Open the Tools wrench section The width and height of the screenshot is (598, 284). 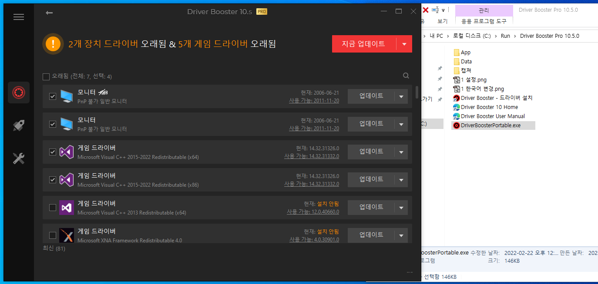tap(19, 159)
